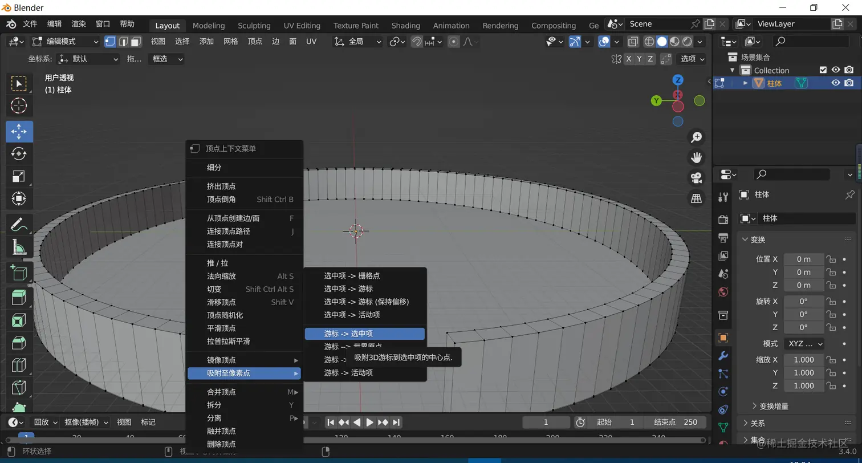This screenshot has height=463, width=862.
Task: Open the 选项 options dropdown
Action: [x=692, y=59]
